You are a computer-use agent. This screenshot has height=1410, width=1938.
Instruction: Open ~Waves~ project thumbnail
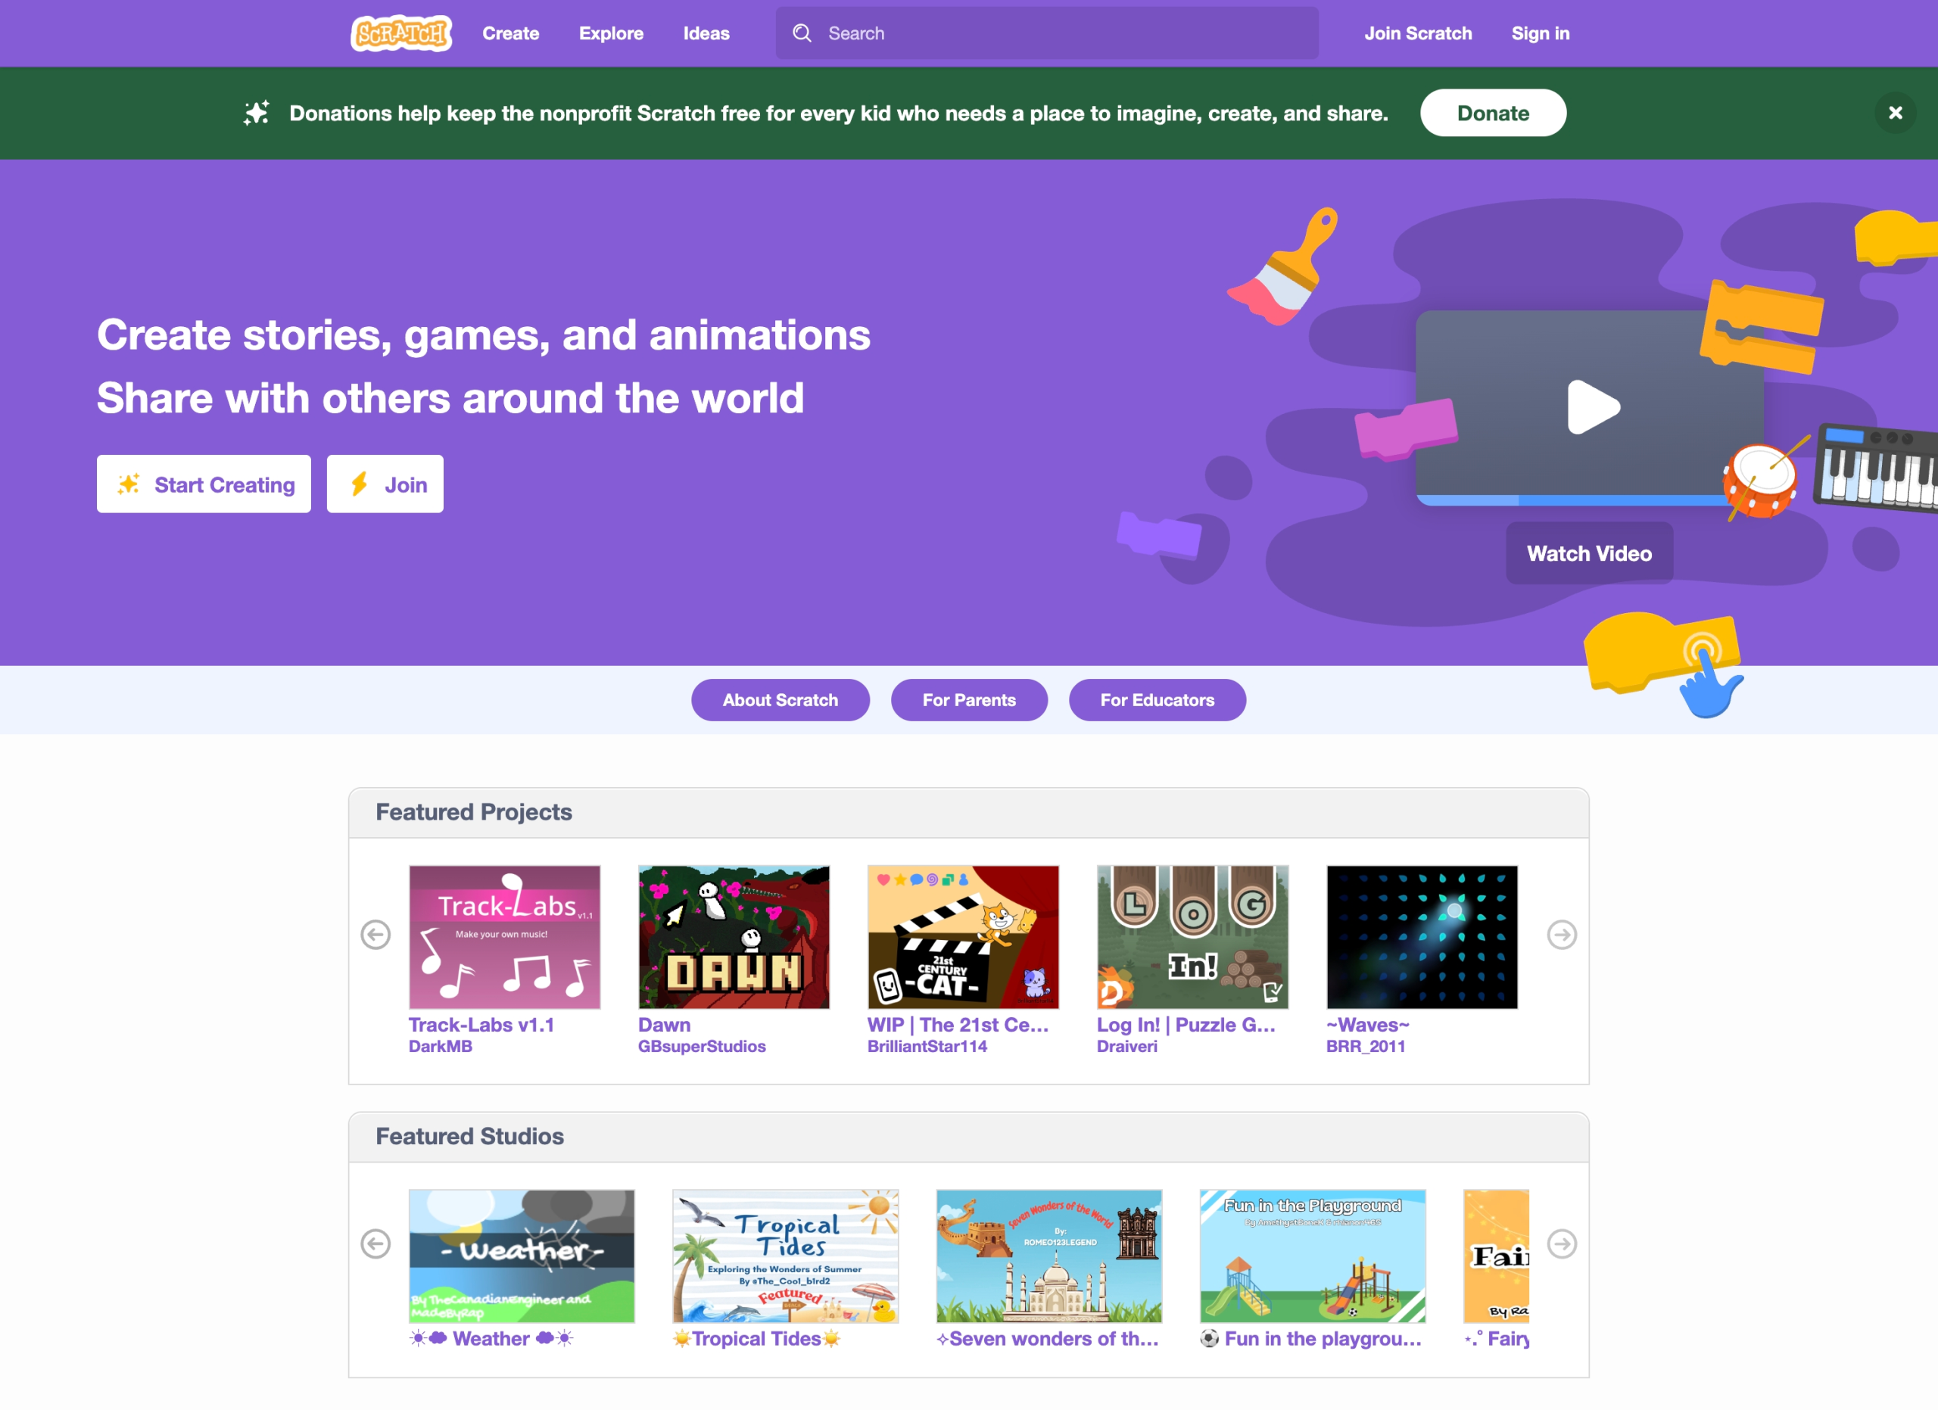point(1422,938)
